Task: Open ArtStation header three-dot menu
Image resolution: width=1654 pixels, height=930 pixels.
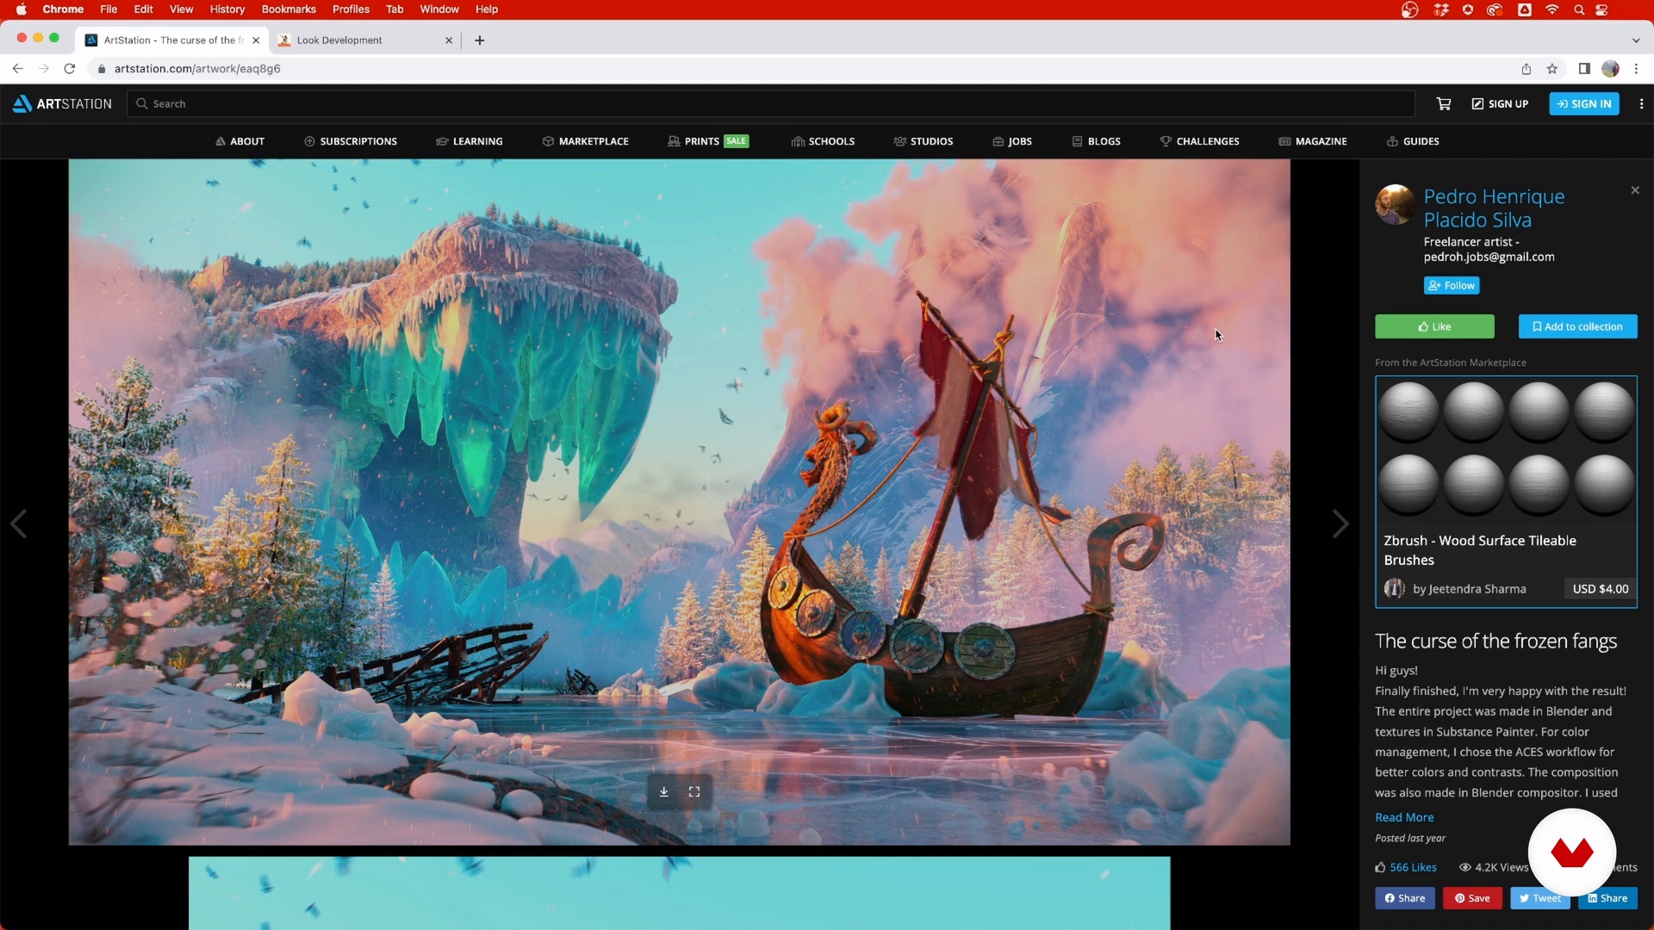Action: (x=1641, y=103)
